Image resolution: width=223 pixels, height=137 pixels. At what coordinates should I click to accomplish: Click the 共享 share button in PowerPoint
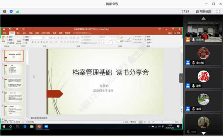click(x=177, y=33)
